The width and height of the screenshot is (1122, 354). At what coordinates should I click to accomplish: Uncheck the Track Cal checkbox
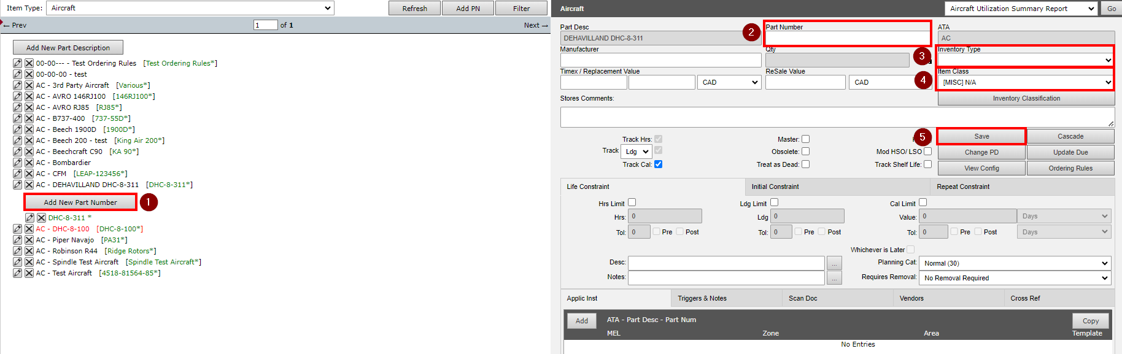tap(658, 164)
